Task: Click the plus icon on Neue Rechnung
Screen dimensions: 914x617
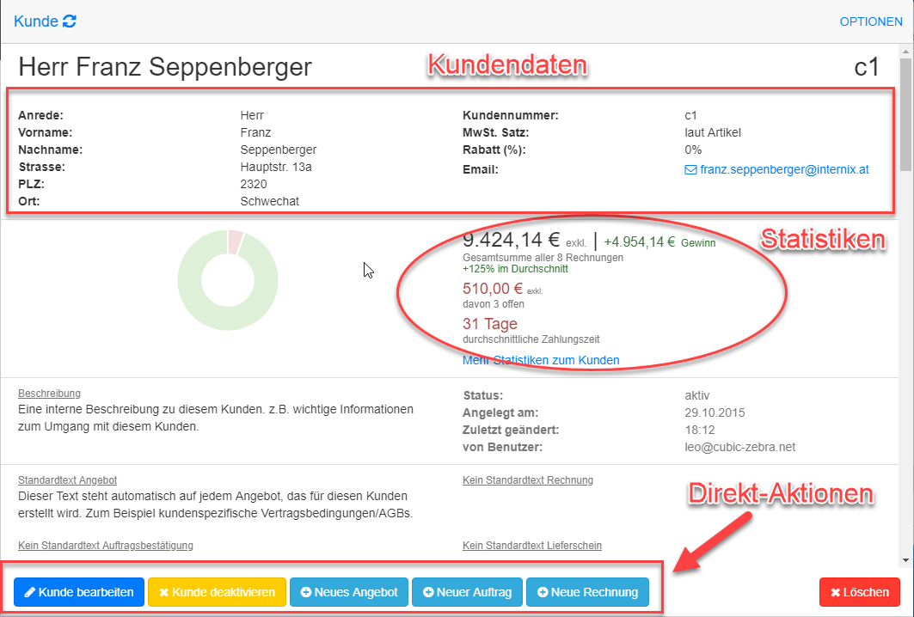Action: pos(543,592)
